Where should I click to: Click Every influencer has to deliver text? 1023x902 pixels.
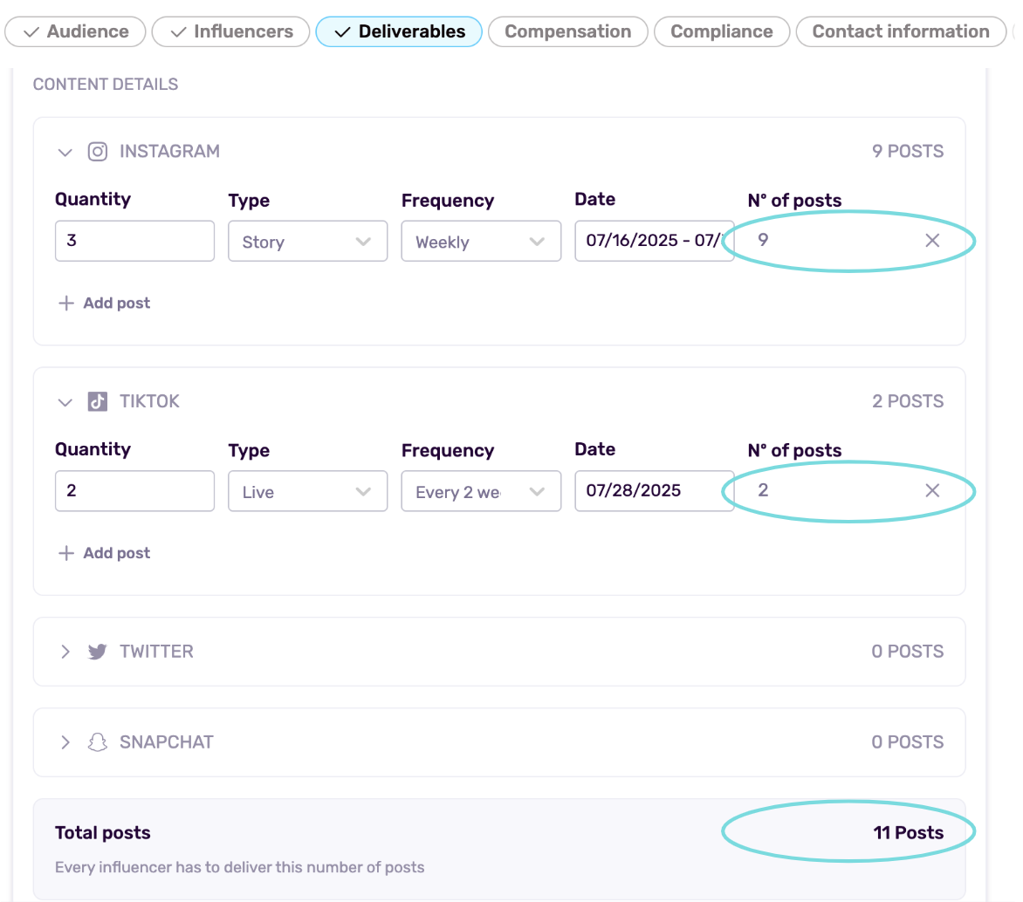click(x=239, y=867)
